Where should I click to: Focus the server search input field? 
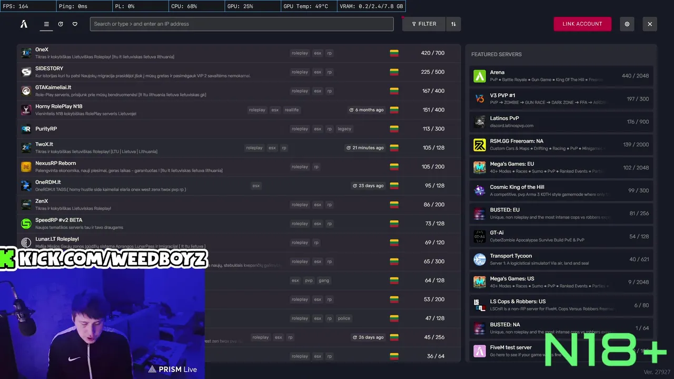pyautogui.click(x=242, y=24)
